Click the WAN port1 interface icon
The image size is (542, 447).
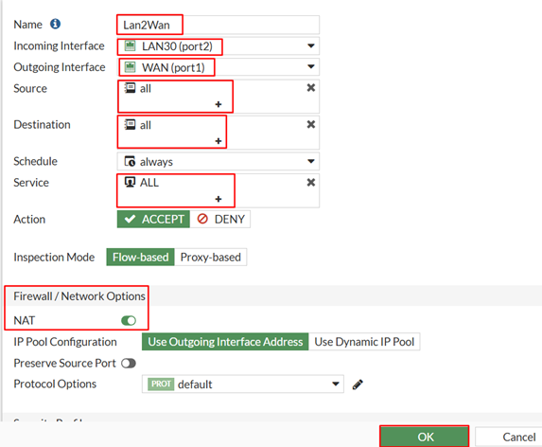click(x=130, y=67)
